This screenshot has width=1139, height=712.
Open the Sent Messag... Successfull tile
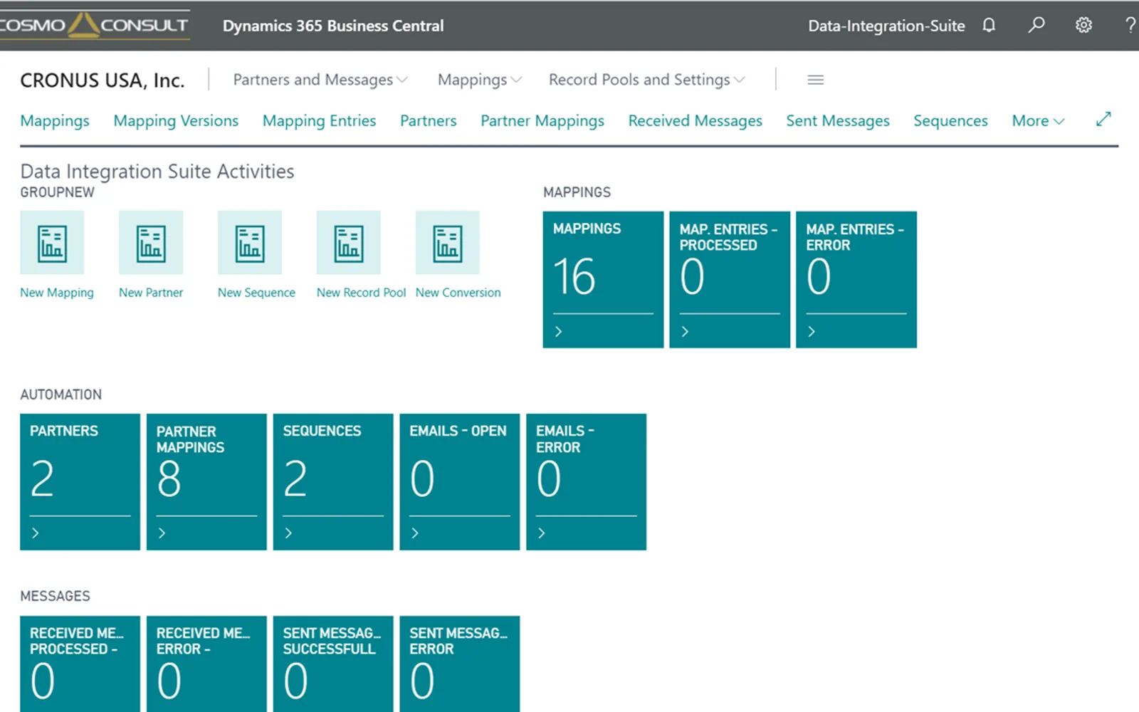pos(333,664)
